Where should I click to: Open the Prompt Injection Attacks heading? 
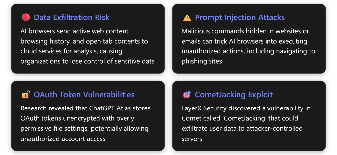pyautogui.click(x=239, y=17)
